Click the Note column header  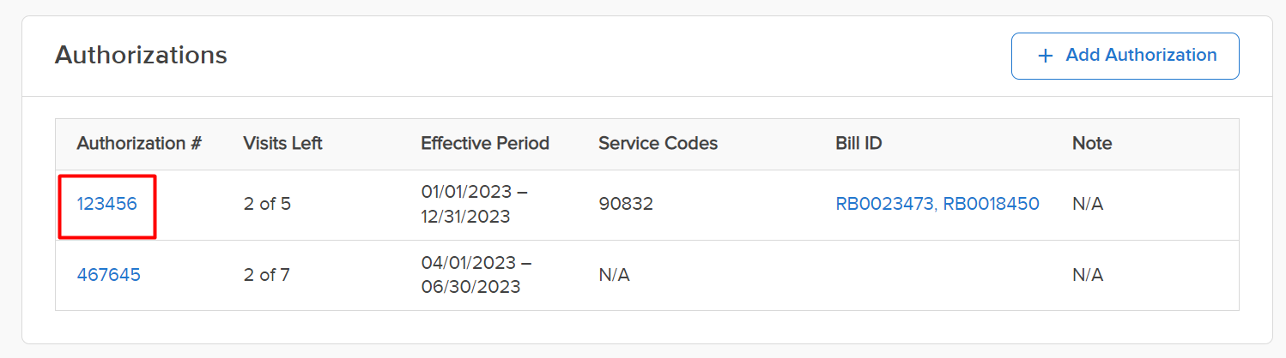click(x=1092, y=144)
